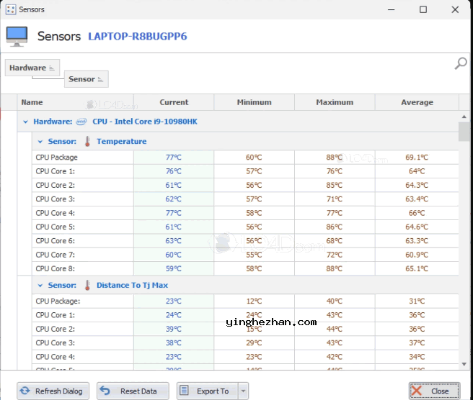
Task: Click the Intel logo icon in Hardware row
Action: pyautogui.click(x=81, y=122)
